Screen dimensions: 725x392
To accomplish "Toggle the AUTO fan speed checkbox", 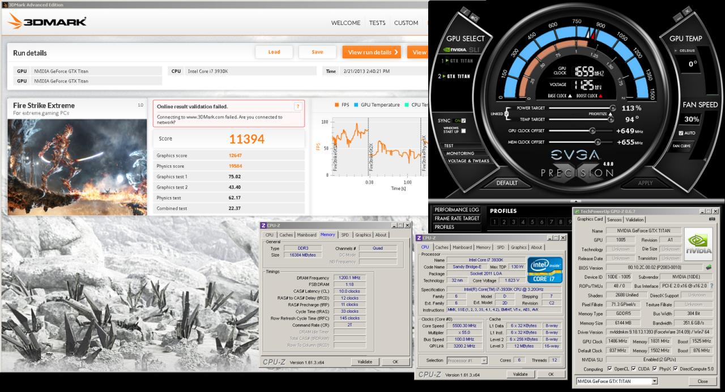I will point(680,133).
